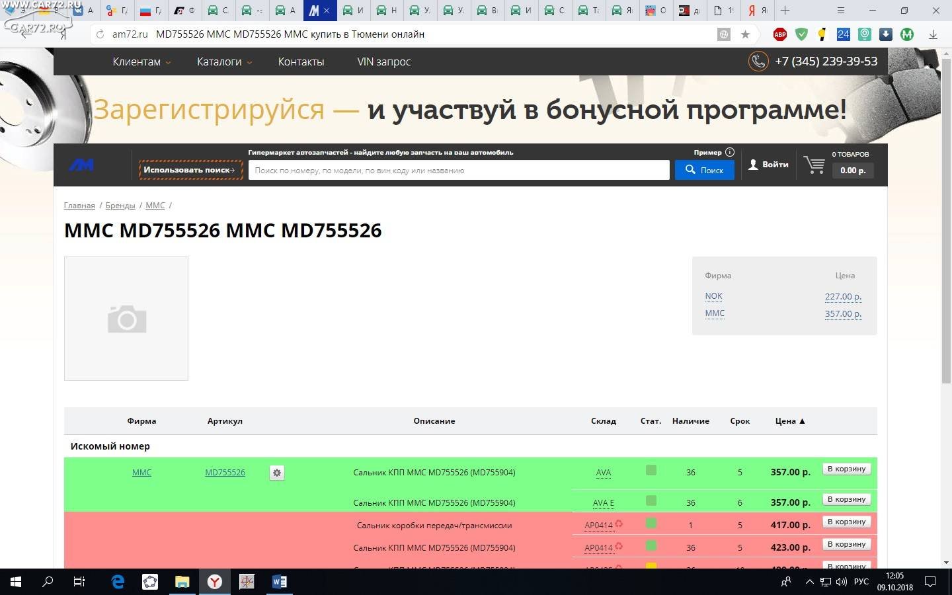Open Task View on the taskbar
The image size is (952, 595).
(79, 582)
